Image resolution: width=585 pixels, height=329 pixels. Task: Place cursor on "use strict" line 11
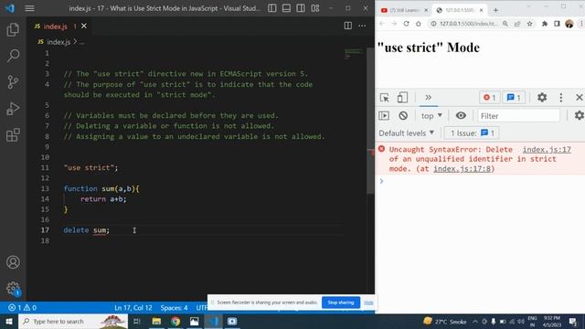(x=90, y=168)
